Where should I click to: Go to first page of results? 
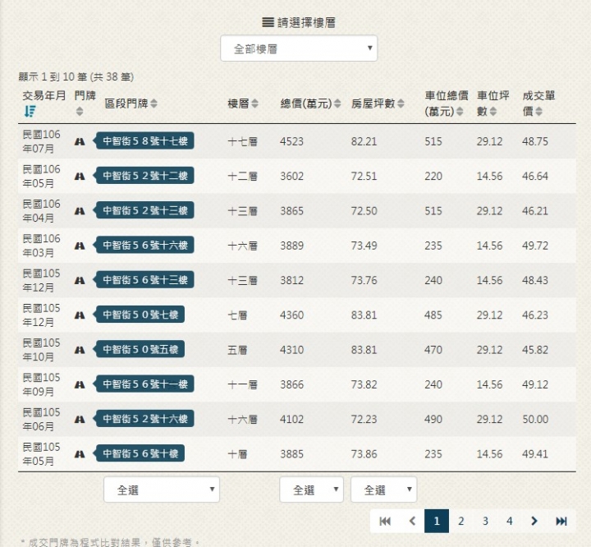pyautogui.click(x=385, y=521)
